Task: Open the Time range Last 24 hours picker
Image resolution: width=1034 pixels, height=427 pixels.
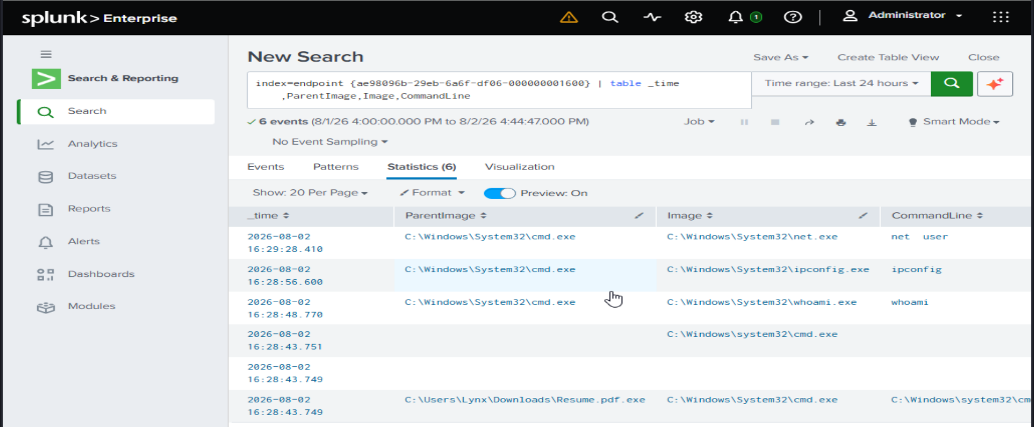Action: point(841,83)
